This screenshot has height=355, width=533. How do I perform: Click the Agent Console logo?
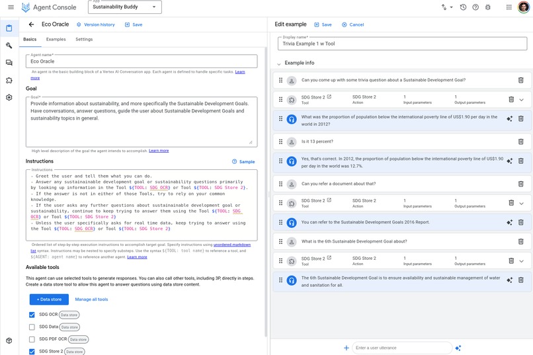pyautogui.click(x=49, y=7)
